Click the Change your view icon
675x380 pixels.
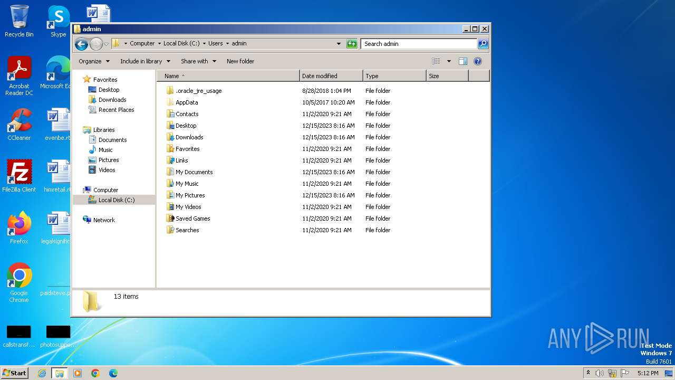(x=436, y=61)
